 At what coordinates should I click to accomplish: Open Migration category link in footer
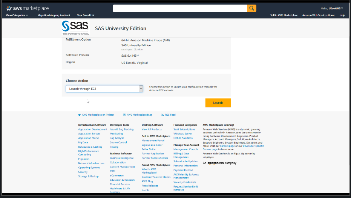click(x=84, y=159)
